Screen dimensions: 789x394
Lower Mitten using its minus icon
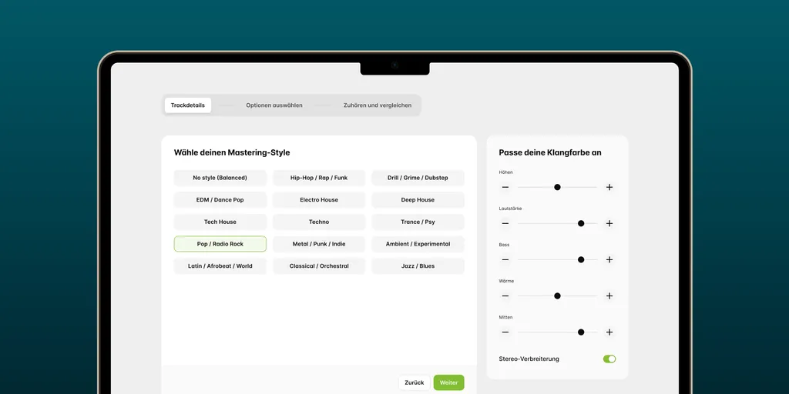(505, 332)
